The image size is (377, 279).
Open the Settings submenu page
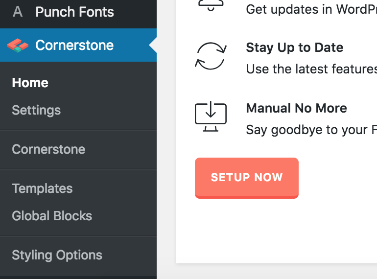36,110
